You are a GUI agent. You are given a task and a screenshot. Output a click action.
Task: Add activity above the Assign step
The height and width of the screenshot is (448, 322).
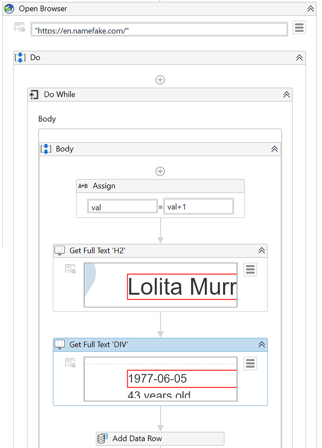160,171
